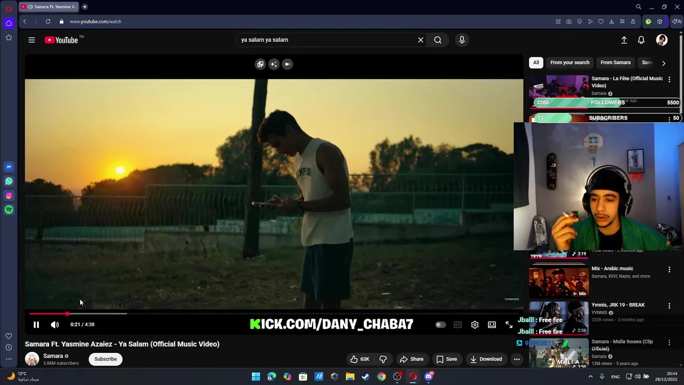Image resolution: width=684 pixels, height=385 pixels.
Task: Open the Opera sidebar bookmarks star
Action: 9,37
